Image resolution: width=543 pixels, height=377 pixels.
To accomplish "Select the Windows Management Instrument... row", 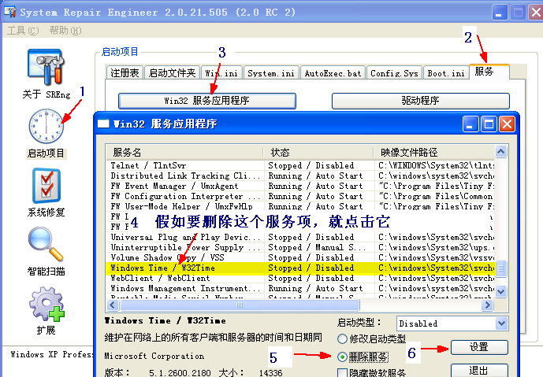I will click(x=300, y=288).
